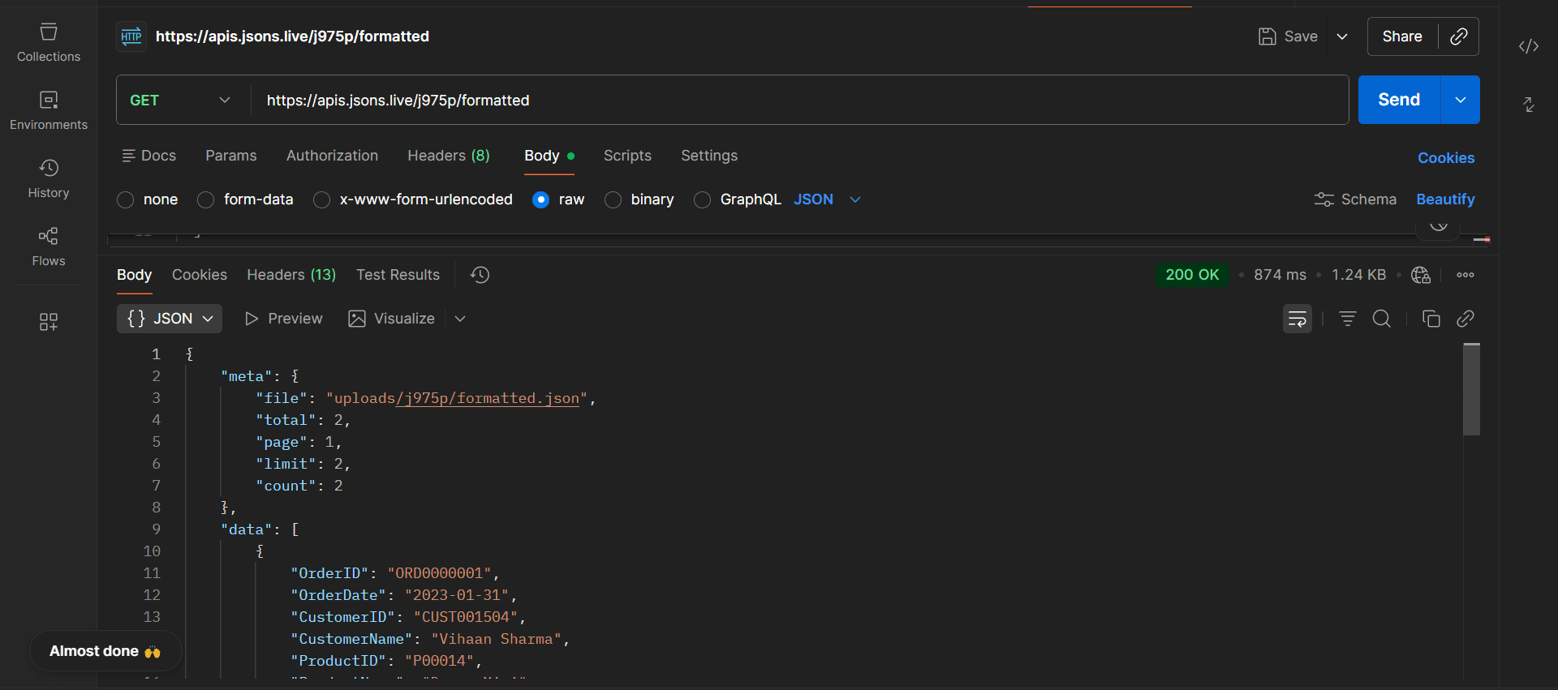Open the raw body JSON language dropdown

[827, 199]
